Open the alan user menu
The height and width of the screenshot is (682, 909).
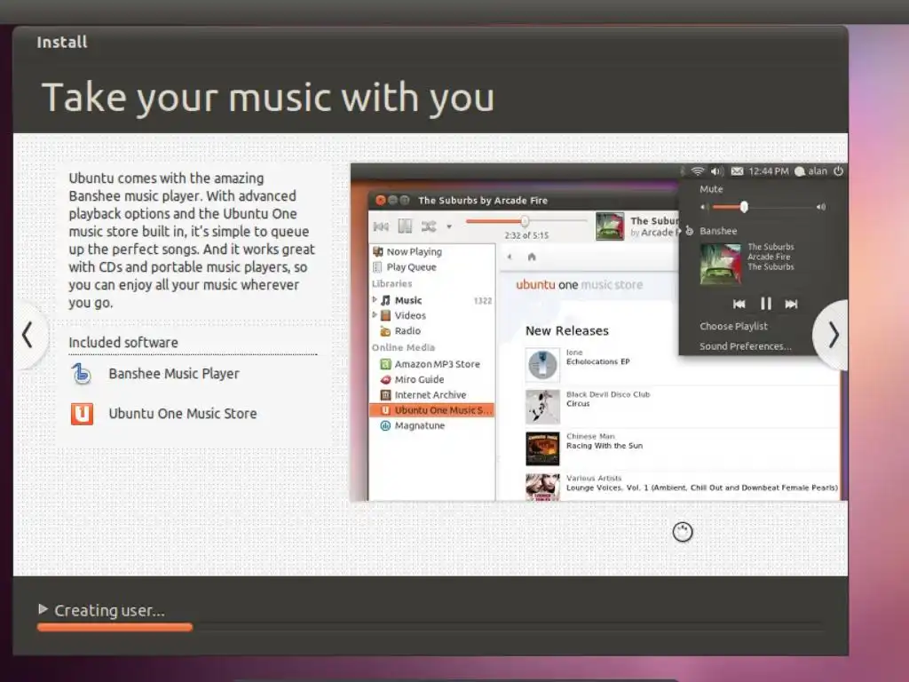811,171
